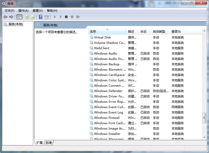Toggle the show/hide action pane icon
This screenshot has height=153, width=209.
[x=47, y=17]
